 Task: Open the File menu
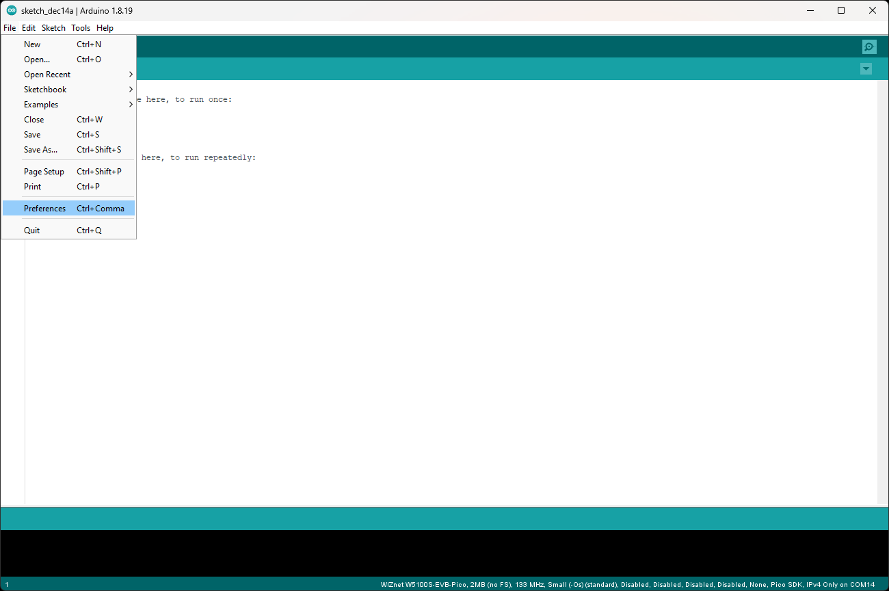[x=10, y=28]
